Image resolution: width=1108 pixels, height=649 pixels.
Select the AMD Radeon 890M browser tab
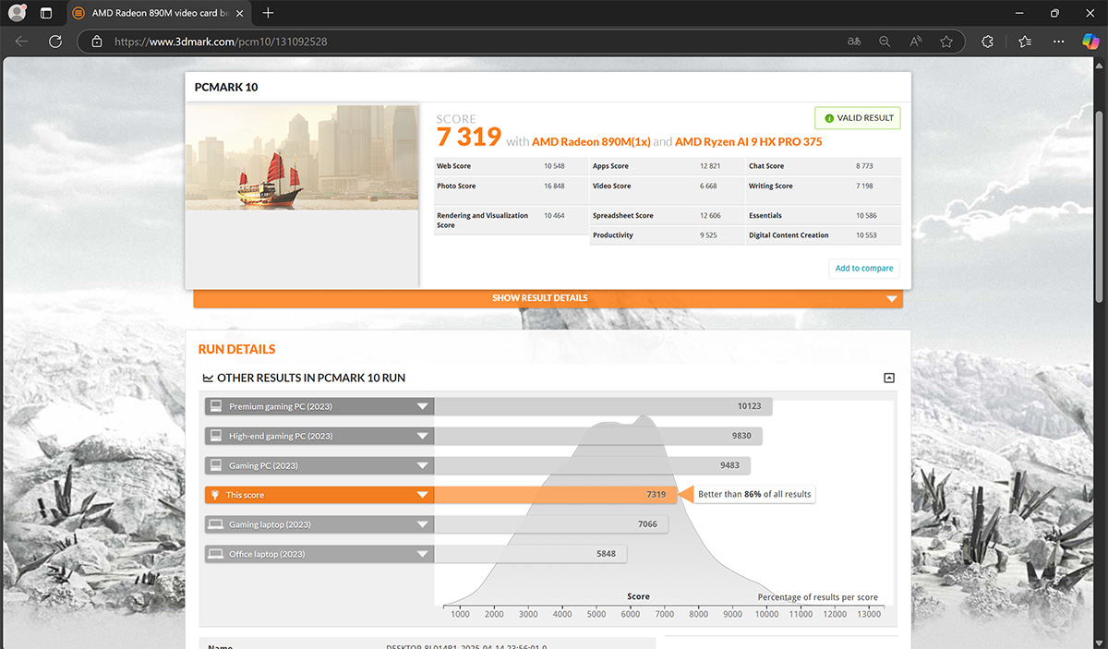(x=152, y=13)
